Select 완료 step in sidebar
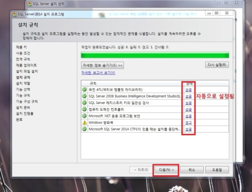Screen dimensions: 252x192 [x=19, y=119]
